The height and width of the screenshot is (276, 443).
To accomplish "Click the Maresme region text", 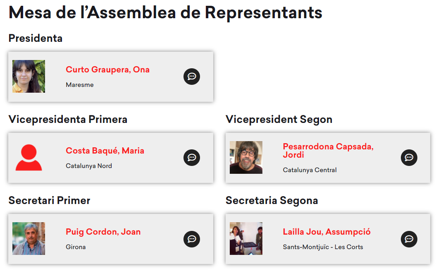I will [80, 85].
